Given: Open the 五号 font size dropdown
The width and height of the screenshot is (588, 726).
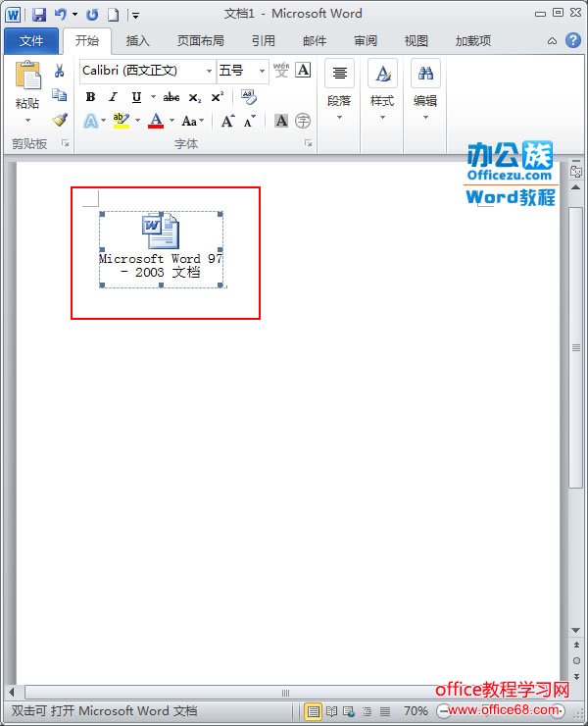Looking at the screenshot, I should pyautogui.click(x=263, y=71).
